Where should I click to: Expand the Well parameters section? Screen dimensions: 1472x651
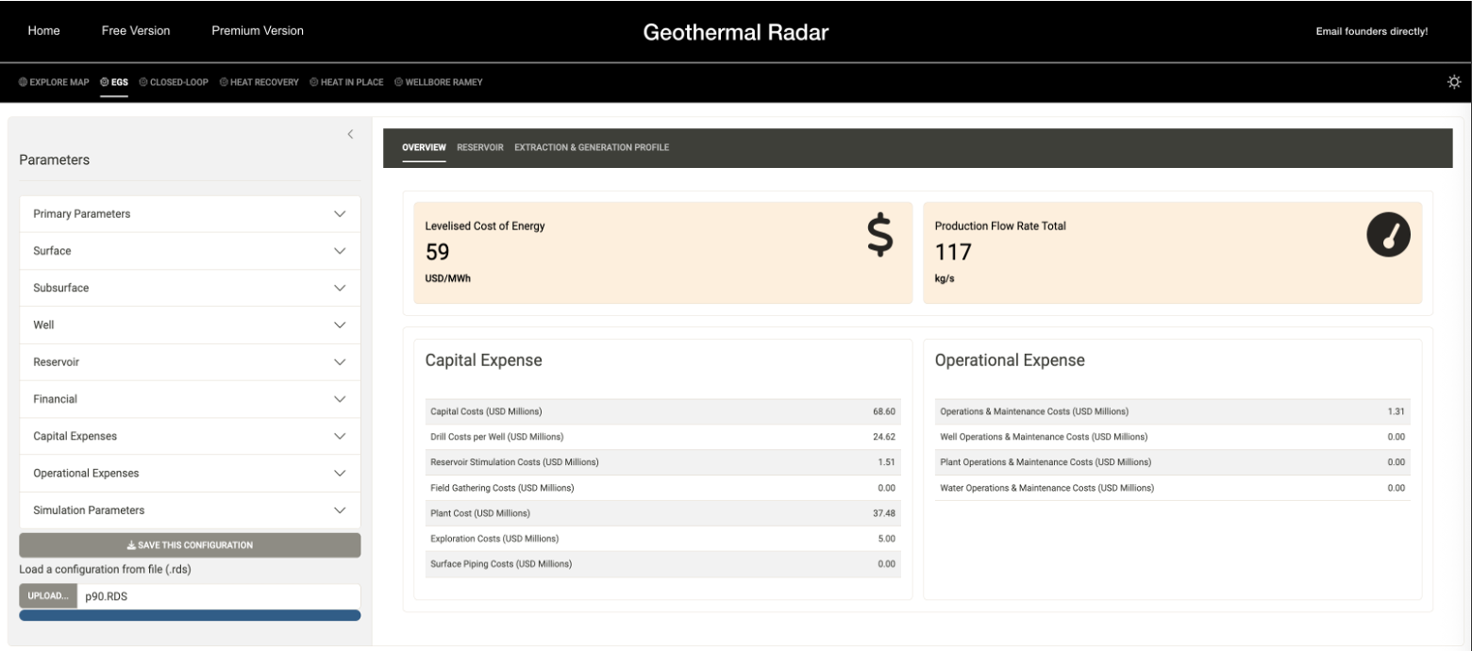coord(190,325)
